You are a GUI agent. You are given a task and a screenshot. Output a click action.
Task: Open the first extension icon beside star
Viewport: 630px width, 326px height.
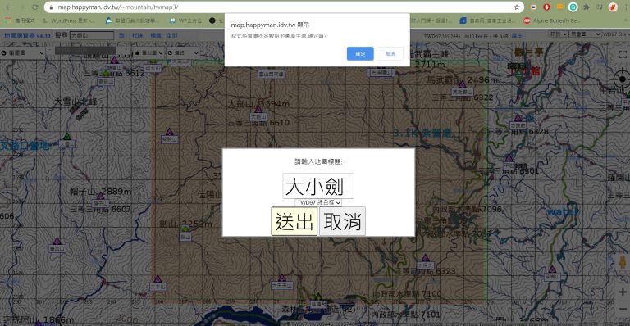[533, 7]
